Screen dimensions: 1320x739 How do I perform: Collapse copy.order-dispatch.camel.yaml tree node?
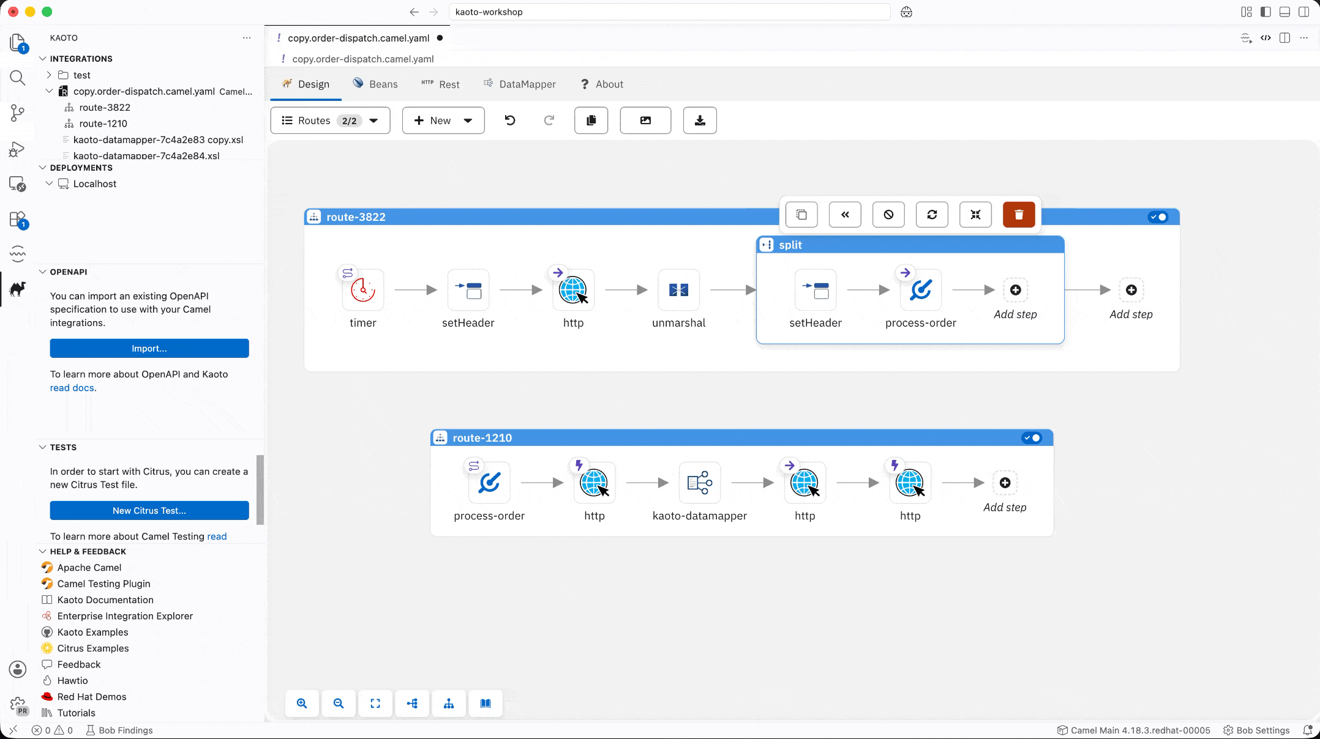click(49, 91)
